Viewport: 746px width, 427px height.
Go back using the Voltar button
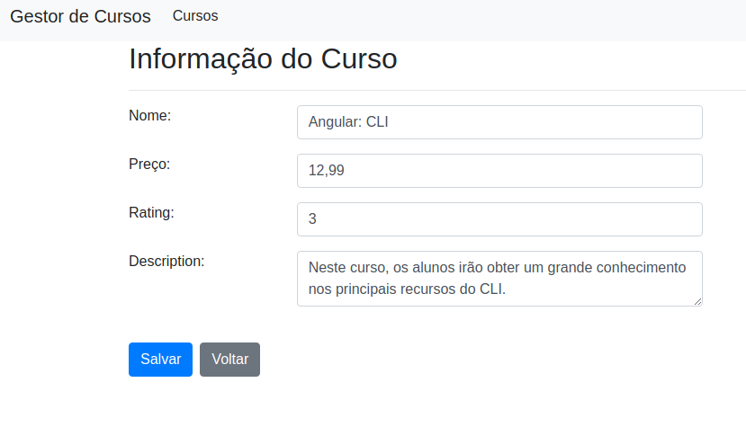(229, 360)
